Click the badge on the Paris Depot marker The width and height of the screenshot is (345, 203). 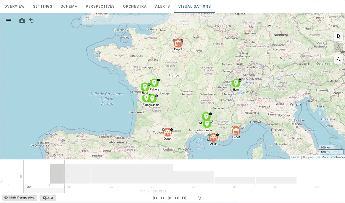[x=182, y=40]
